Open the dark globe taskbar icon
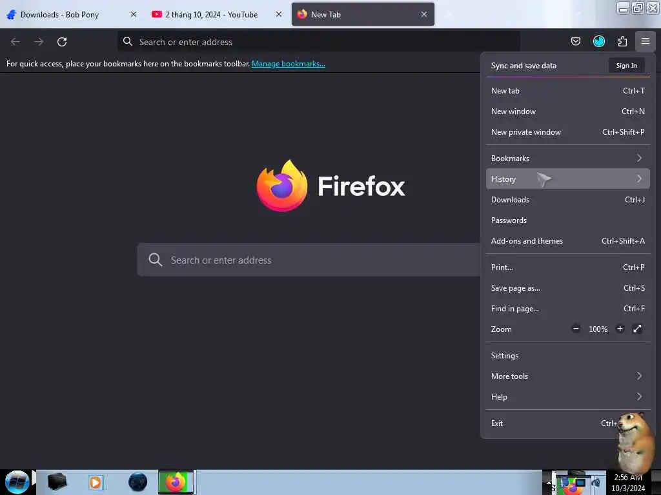The width and height of the screenshot is (661, 495). tap(137, 482)
